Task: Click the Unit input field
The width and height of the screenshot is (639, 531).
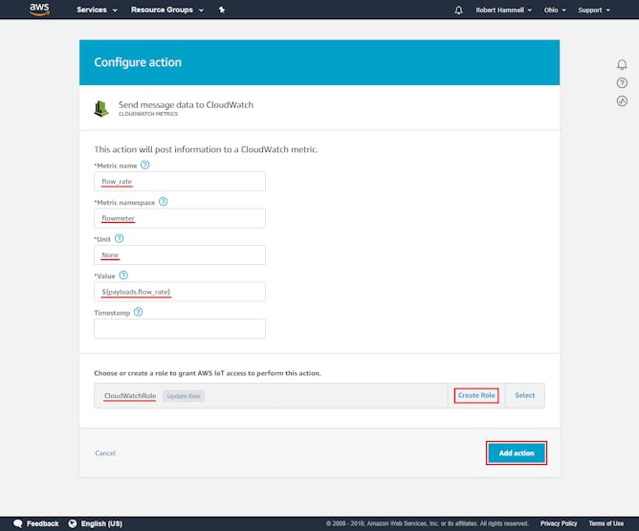Action: pyautogui.click(x=180, y=254)
